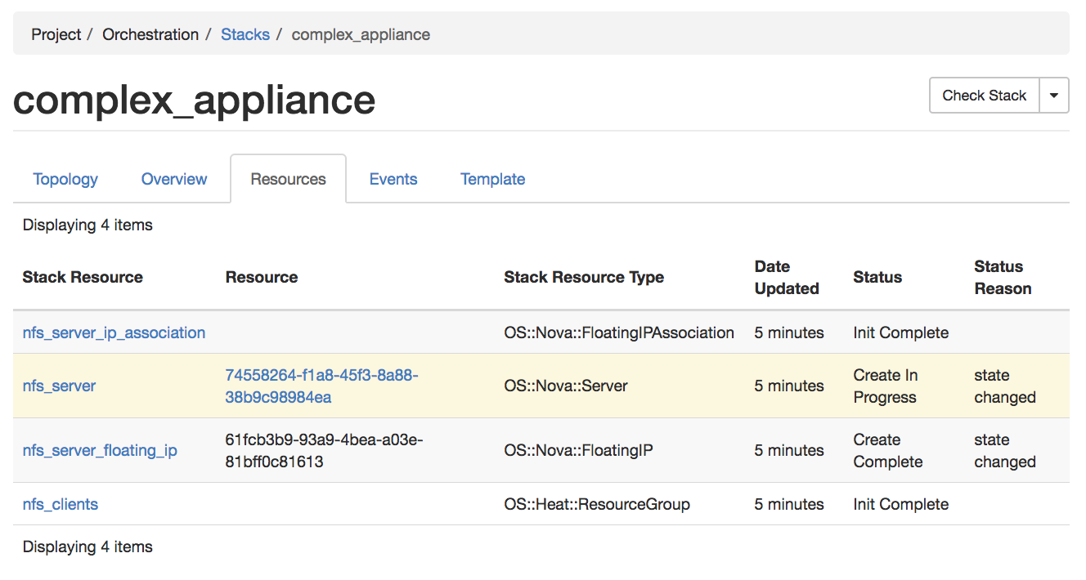Click the floating IP ID 61fcb3b9 text
Viewport: 1086px width, 580px height.
tap(324, 450)
